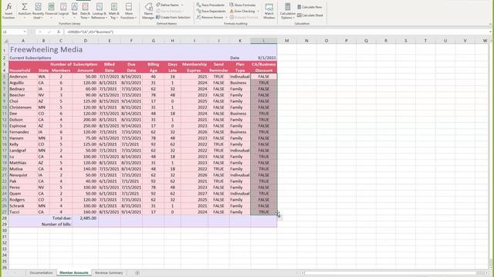Switch to the Documentation sheet tab
The height and width of the screenshot is (277, 494).
point(41,272)
